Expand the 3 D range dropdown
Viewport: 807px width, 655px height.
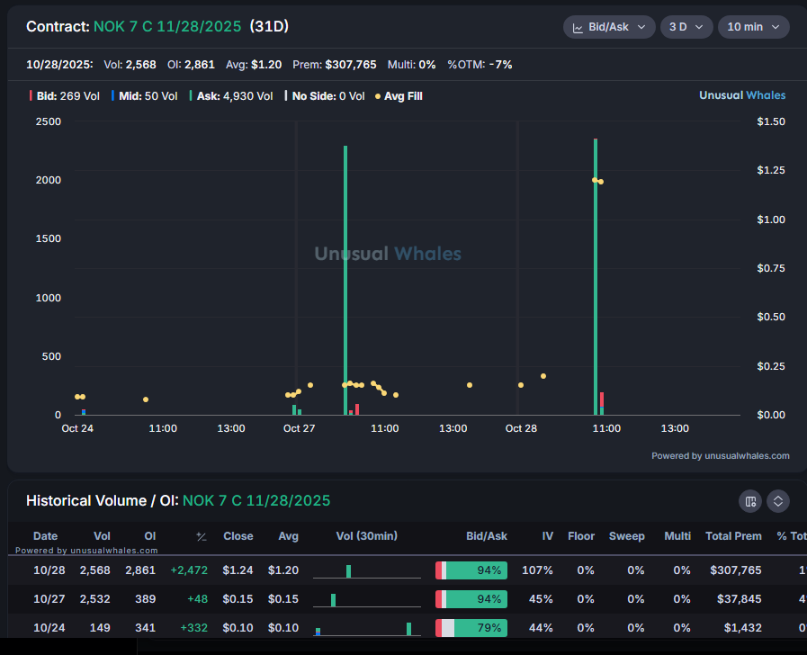686,27
